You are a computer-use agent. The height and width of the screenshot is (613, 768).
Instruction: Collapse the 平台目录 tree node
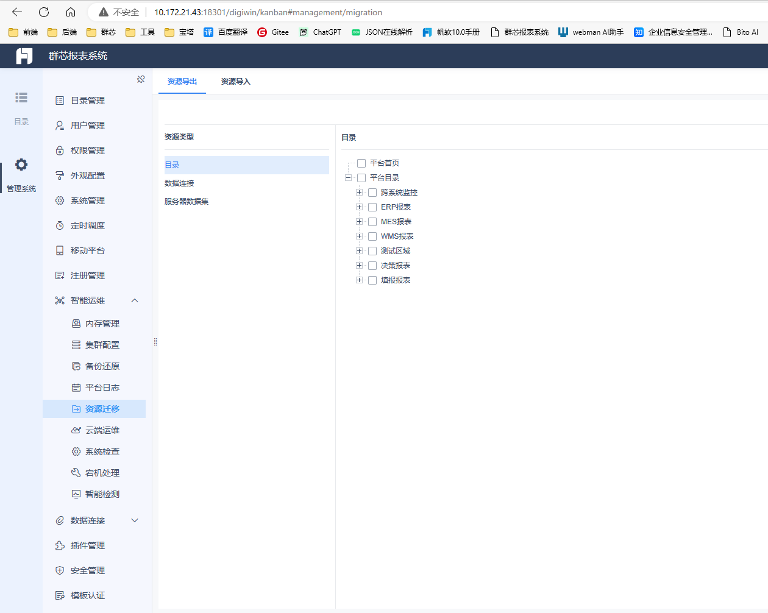349,178
